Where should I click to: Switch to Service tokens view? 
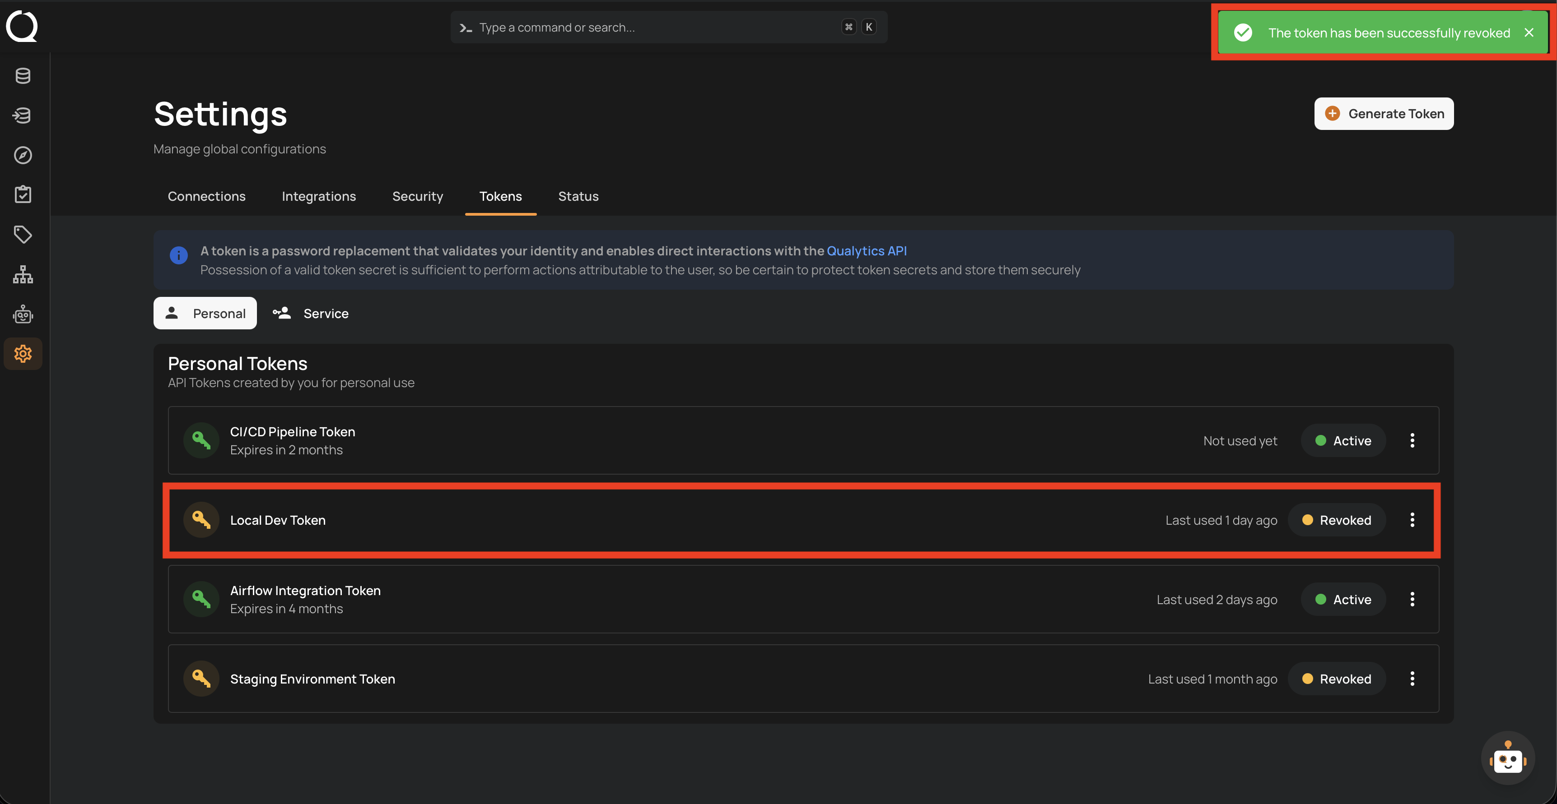click(x=311, y=313)
